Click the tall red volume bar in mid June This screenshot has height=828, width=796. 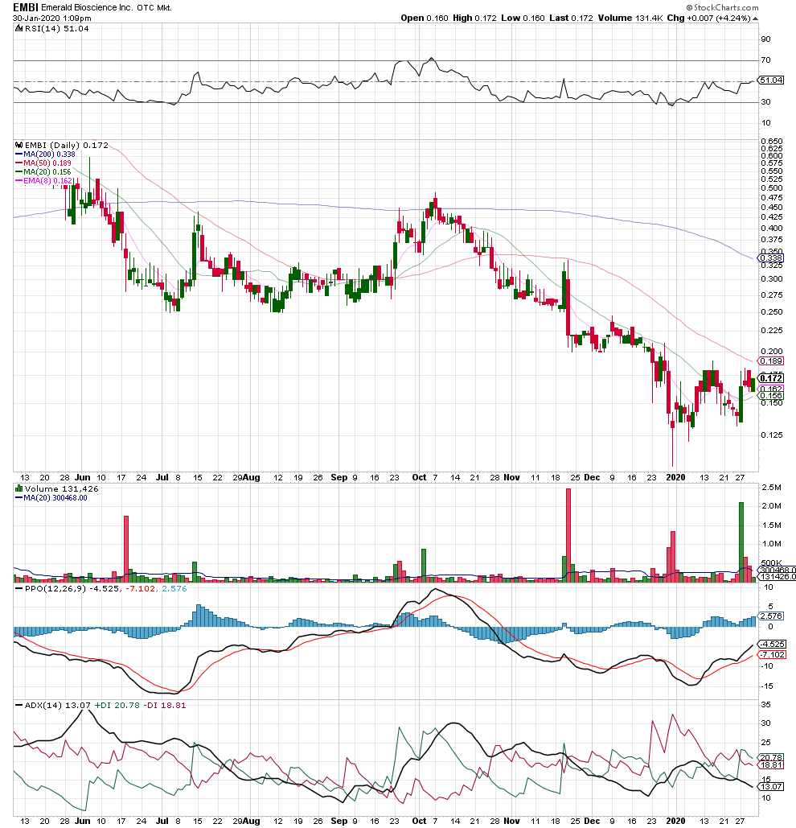(126, 549)
